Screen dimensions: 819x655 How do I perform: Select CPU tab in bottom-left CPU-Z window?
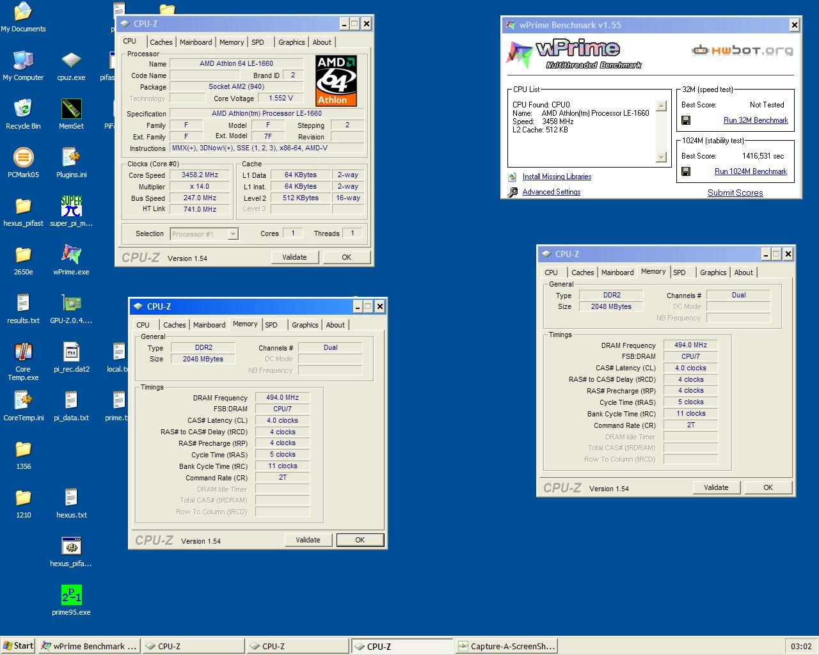click(x=143, y=325)
